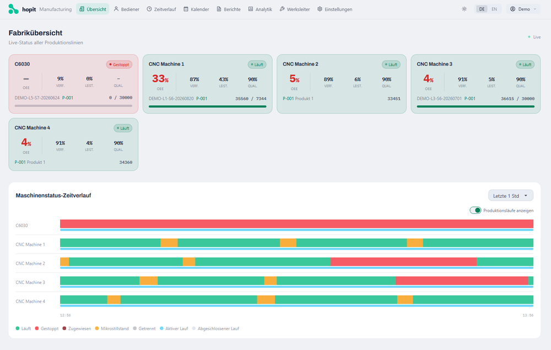Click the Läuft badge on CNC Machine 3 card
551x350 pixels.
pos(525,64)
